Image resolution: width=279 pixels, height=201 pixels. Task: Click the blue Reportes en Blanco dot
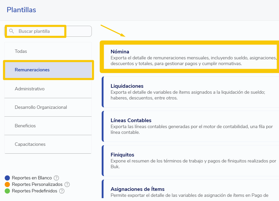[x=7, y=178]
